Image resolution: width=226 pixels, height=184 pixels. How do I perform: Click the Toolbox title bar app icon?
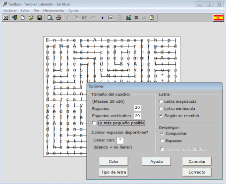pyautogui.click(x=5, y=4)
